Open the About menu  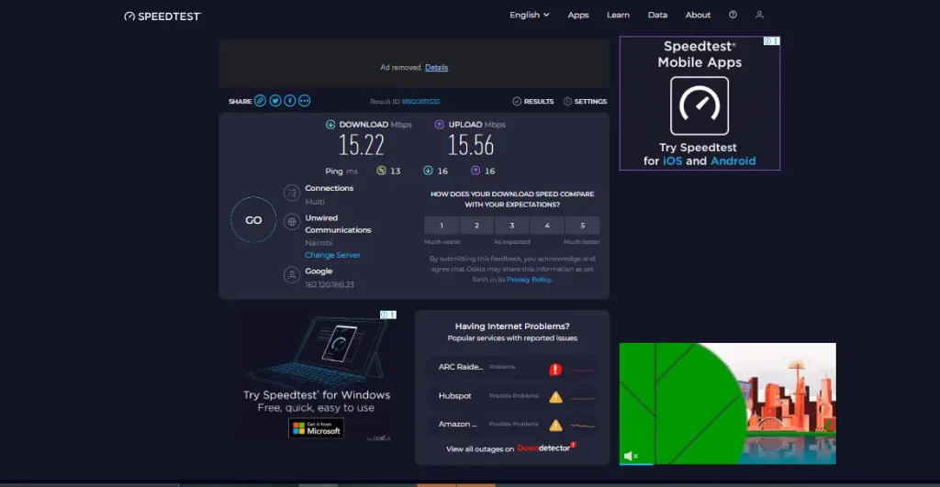(698, 15)
